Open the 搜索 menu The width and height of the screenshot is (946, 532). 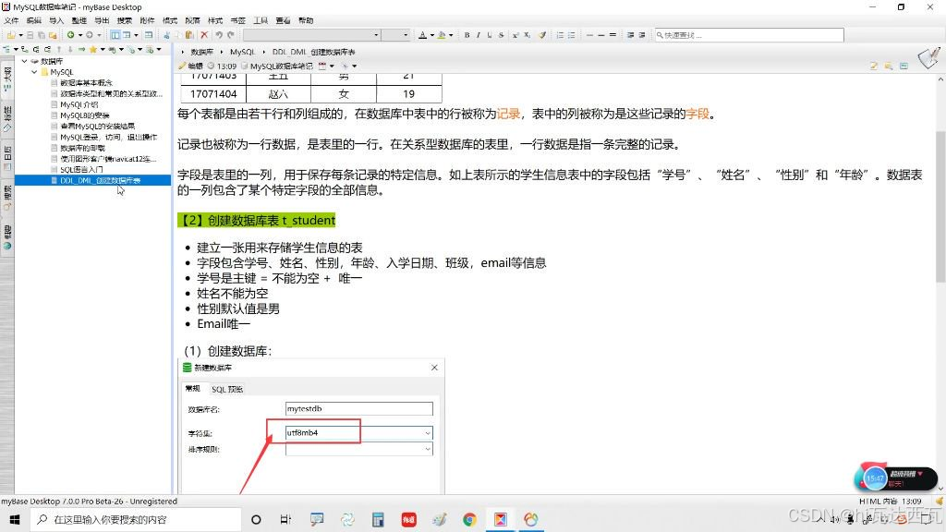point(125,20)
